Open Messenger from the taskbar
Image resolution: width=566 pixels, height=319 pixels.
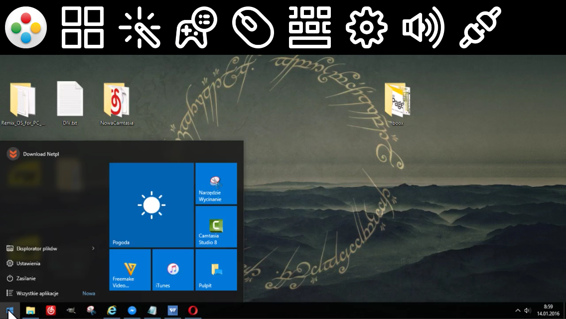pyautogui.click(x=132, y=311)
